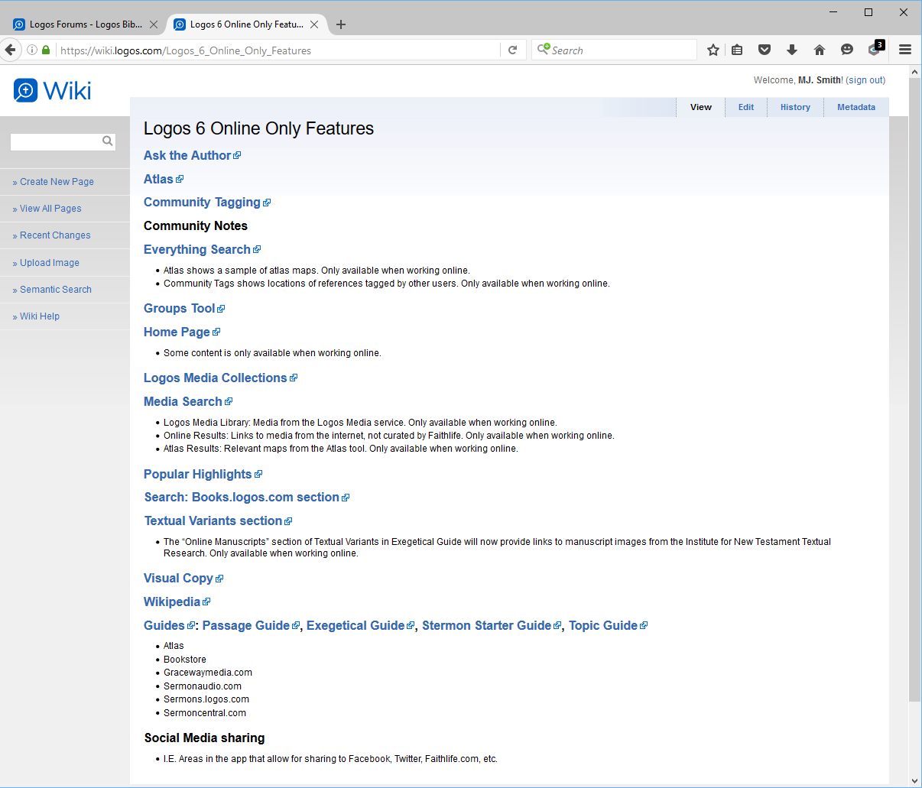
Task: Switch to the Logos Forums tab
Action: click(x=86, y=24)
